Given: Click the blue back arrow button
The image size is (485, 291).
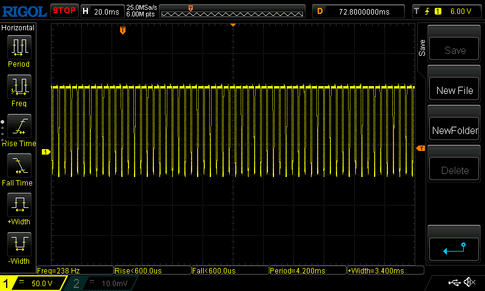Looking at the screenshot, I should [453, 249].
